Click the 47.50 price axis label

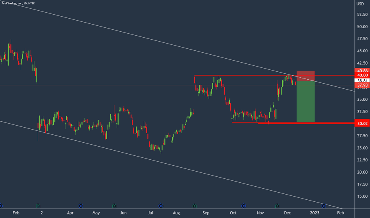(x=362, y=39)
